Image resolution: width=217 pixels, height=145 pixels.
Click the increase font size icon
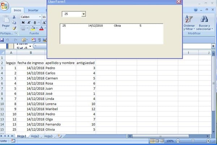pos(44,23)
